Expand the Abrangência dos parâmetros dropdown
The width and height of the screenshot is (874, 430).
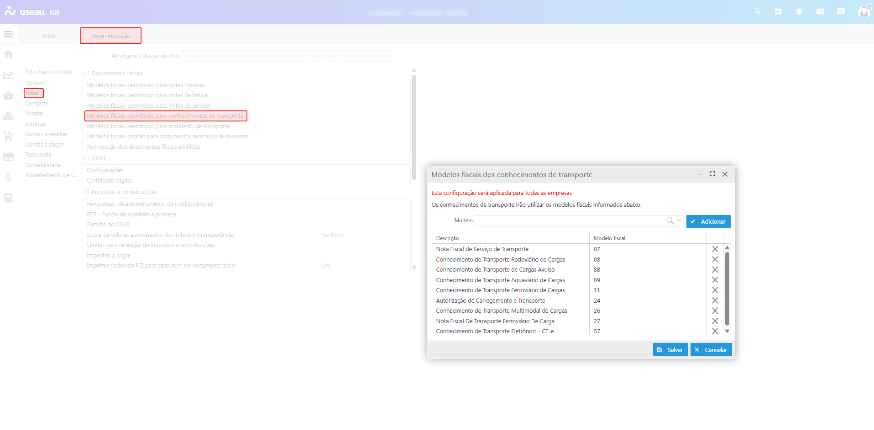coord(305,56)
